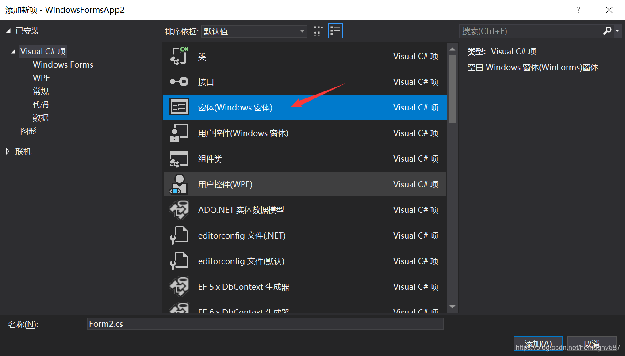Click the template list scroll down arrow
Image resolution: width=625 pixels, height=356 pixels.
click(x=452, y=307)
